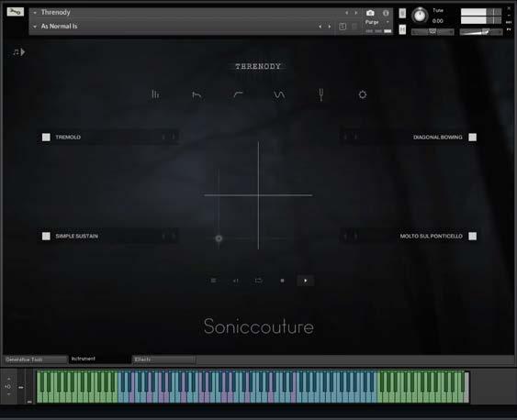Open the tuning fork icon page

320,94
